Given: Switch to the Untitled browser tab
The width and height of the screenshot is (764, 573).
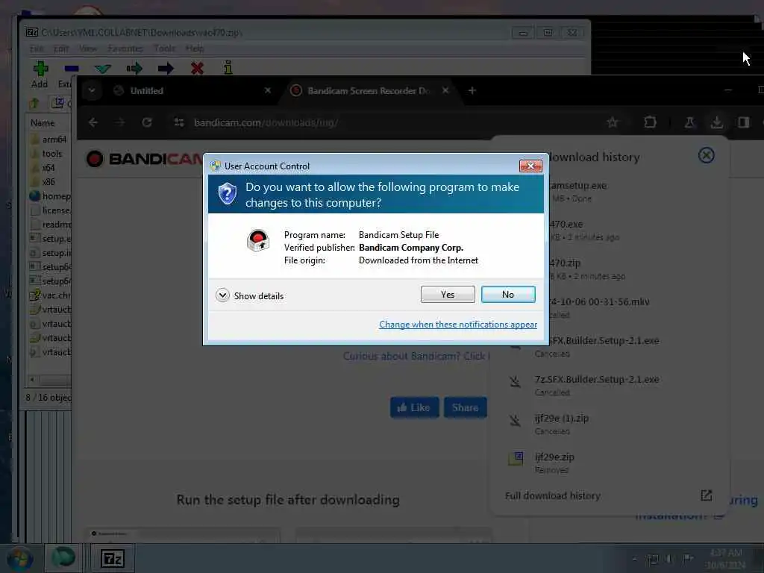Looking at the screenshot, I should 190,90.
